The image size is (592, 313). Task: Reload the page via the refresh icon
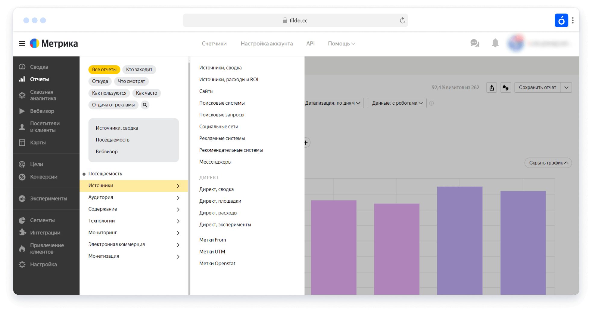click(402, 20)
